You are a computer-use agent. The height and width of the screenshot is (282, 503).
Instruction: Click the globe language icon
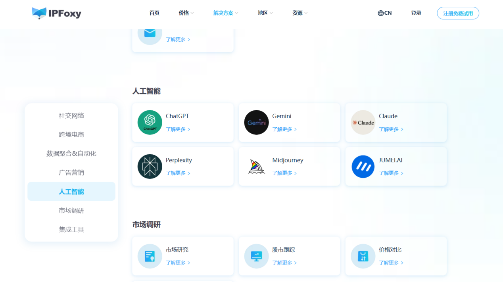(381, 13)
